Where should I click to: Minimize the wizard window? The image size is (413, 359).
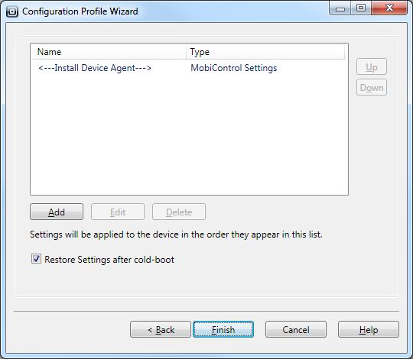tap(340, 8)
